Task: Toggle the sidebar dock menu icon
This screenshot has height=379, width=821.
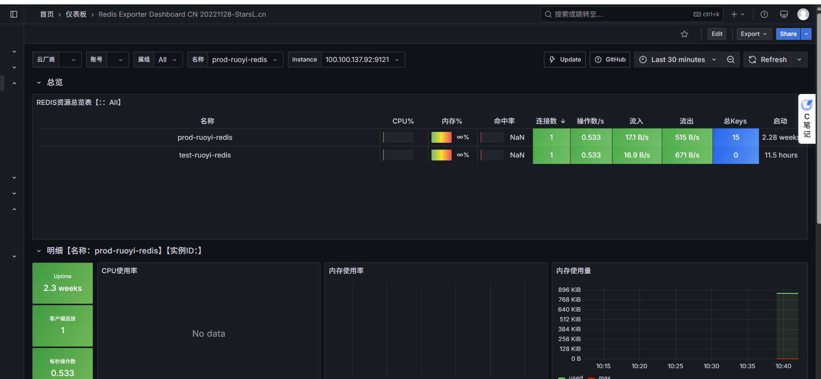Action: [x=14, y=14]
